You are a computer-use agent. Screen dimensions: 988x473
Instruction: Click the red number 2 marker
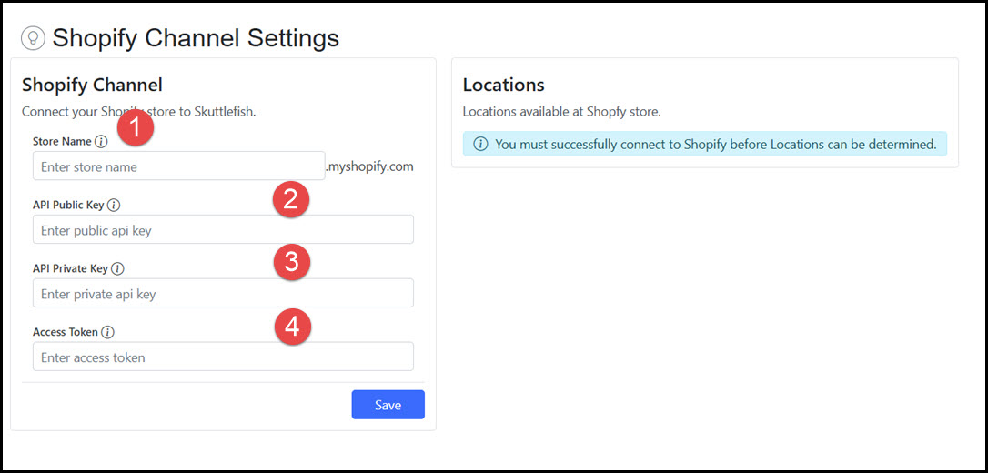pyautogui.click(x=291, y=199)
